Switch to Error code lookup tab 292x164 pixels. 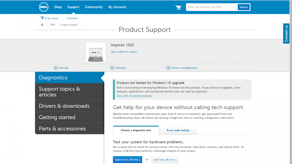click(x=178, y=130)
